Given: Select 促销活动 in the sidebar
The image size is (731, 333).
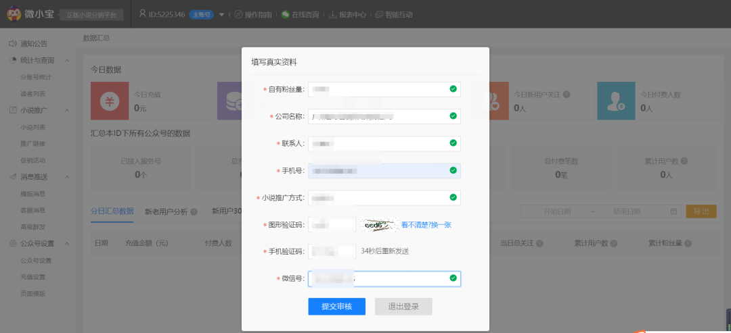Looking at the screenshot, I should tap(33, 161).
